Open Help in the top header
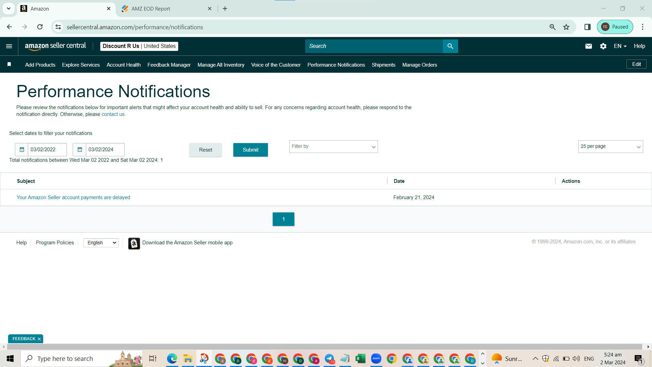The height and width of the screenshot is (367, 652). [x=639, y=46]
